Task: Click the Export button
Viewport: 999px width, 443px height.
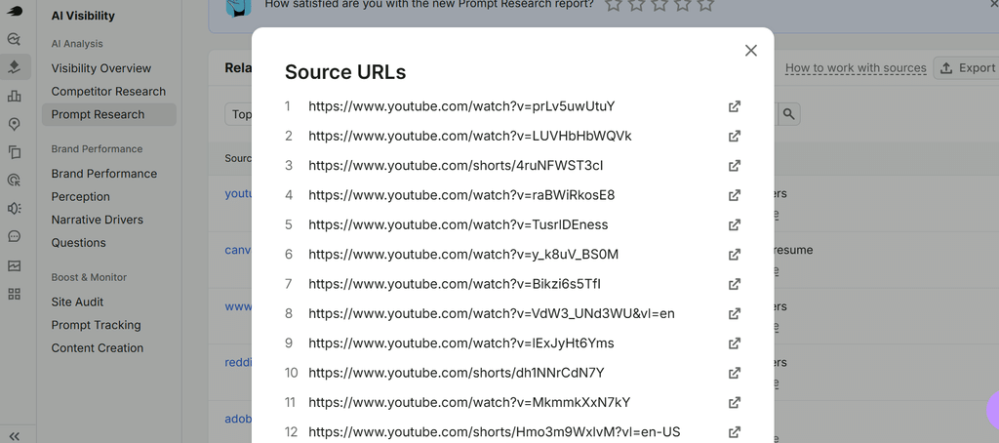Action: click(967, 67)
